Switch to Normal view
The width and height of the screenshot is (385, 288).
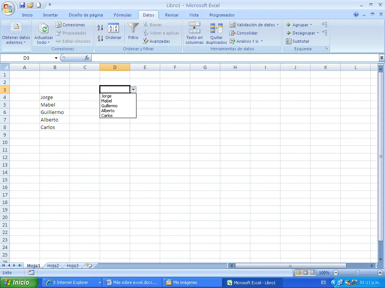click(299, 273)
